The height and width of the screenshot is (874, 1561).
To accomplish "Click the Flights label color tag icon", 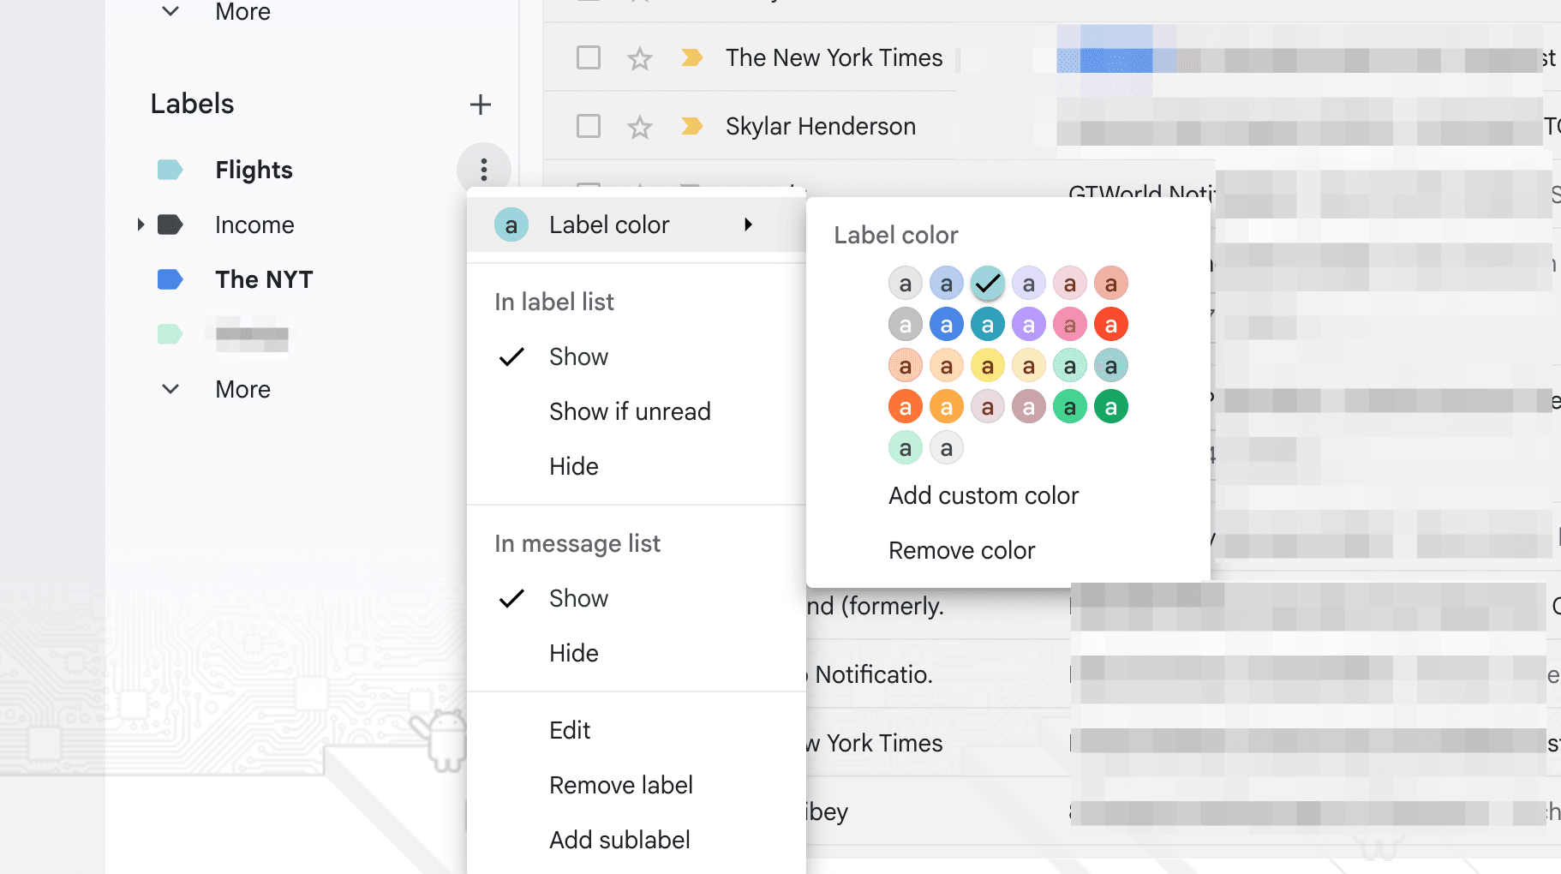I will click(x=169, y=170).
